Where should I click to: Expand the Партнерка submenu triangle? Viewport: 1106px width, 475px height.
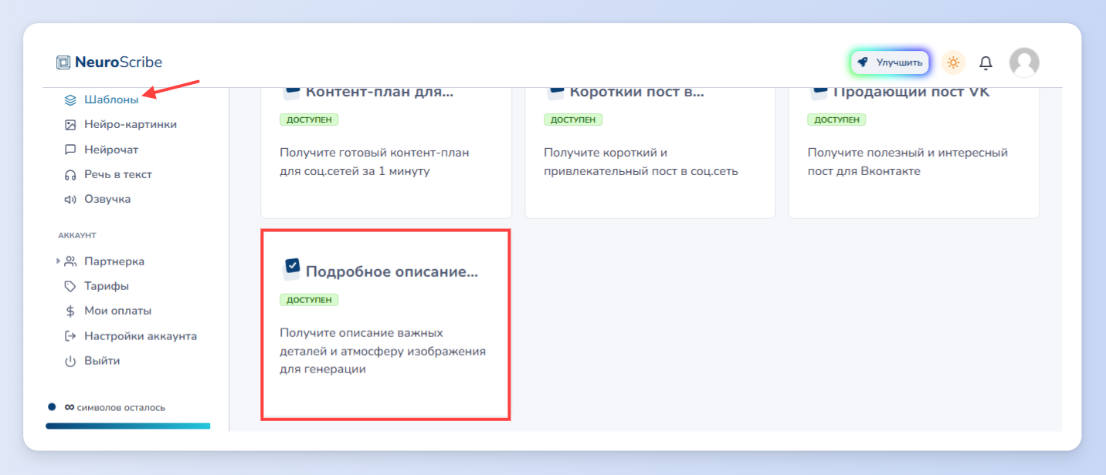(59, 261)
